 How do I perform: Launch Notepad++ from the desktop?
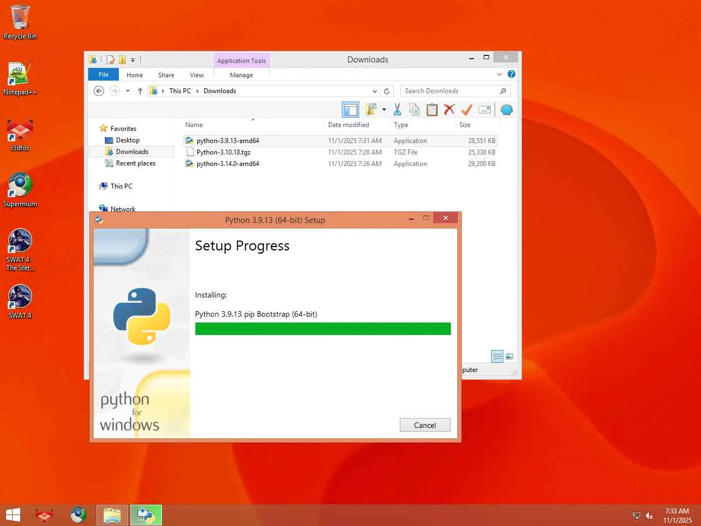point(20,78)
